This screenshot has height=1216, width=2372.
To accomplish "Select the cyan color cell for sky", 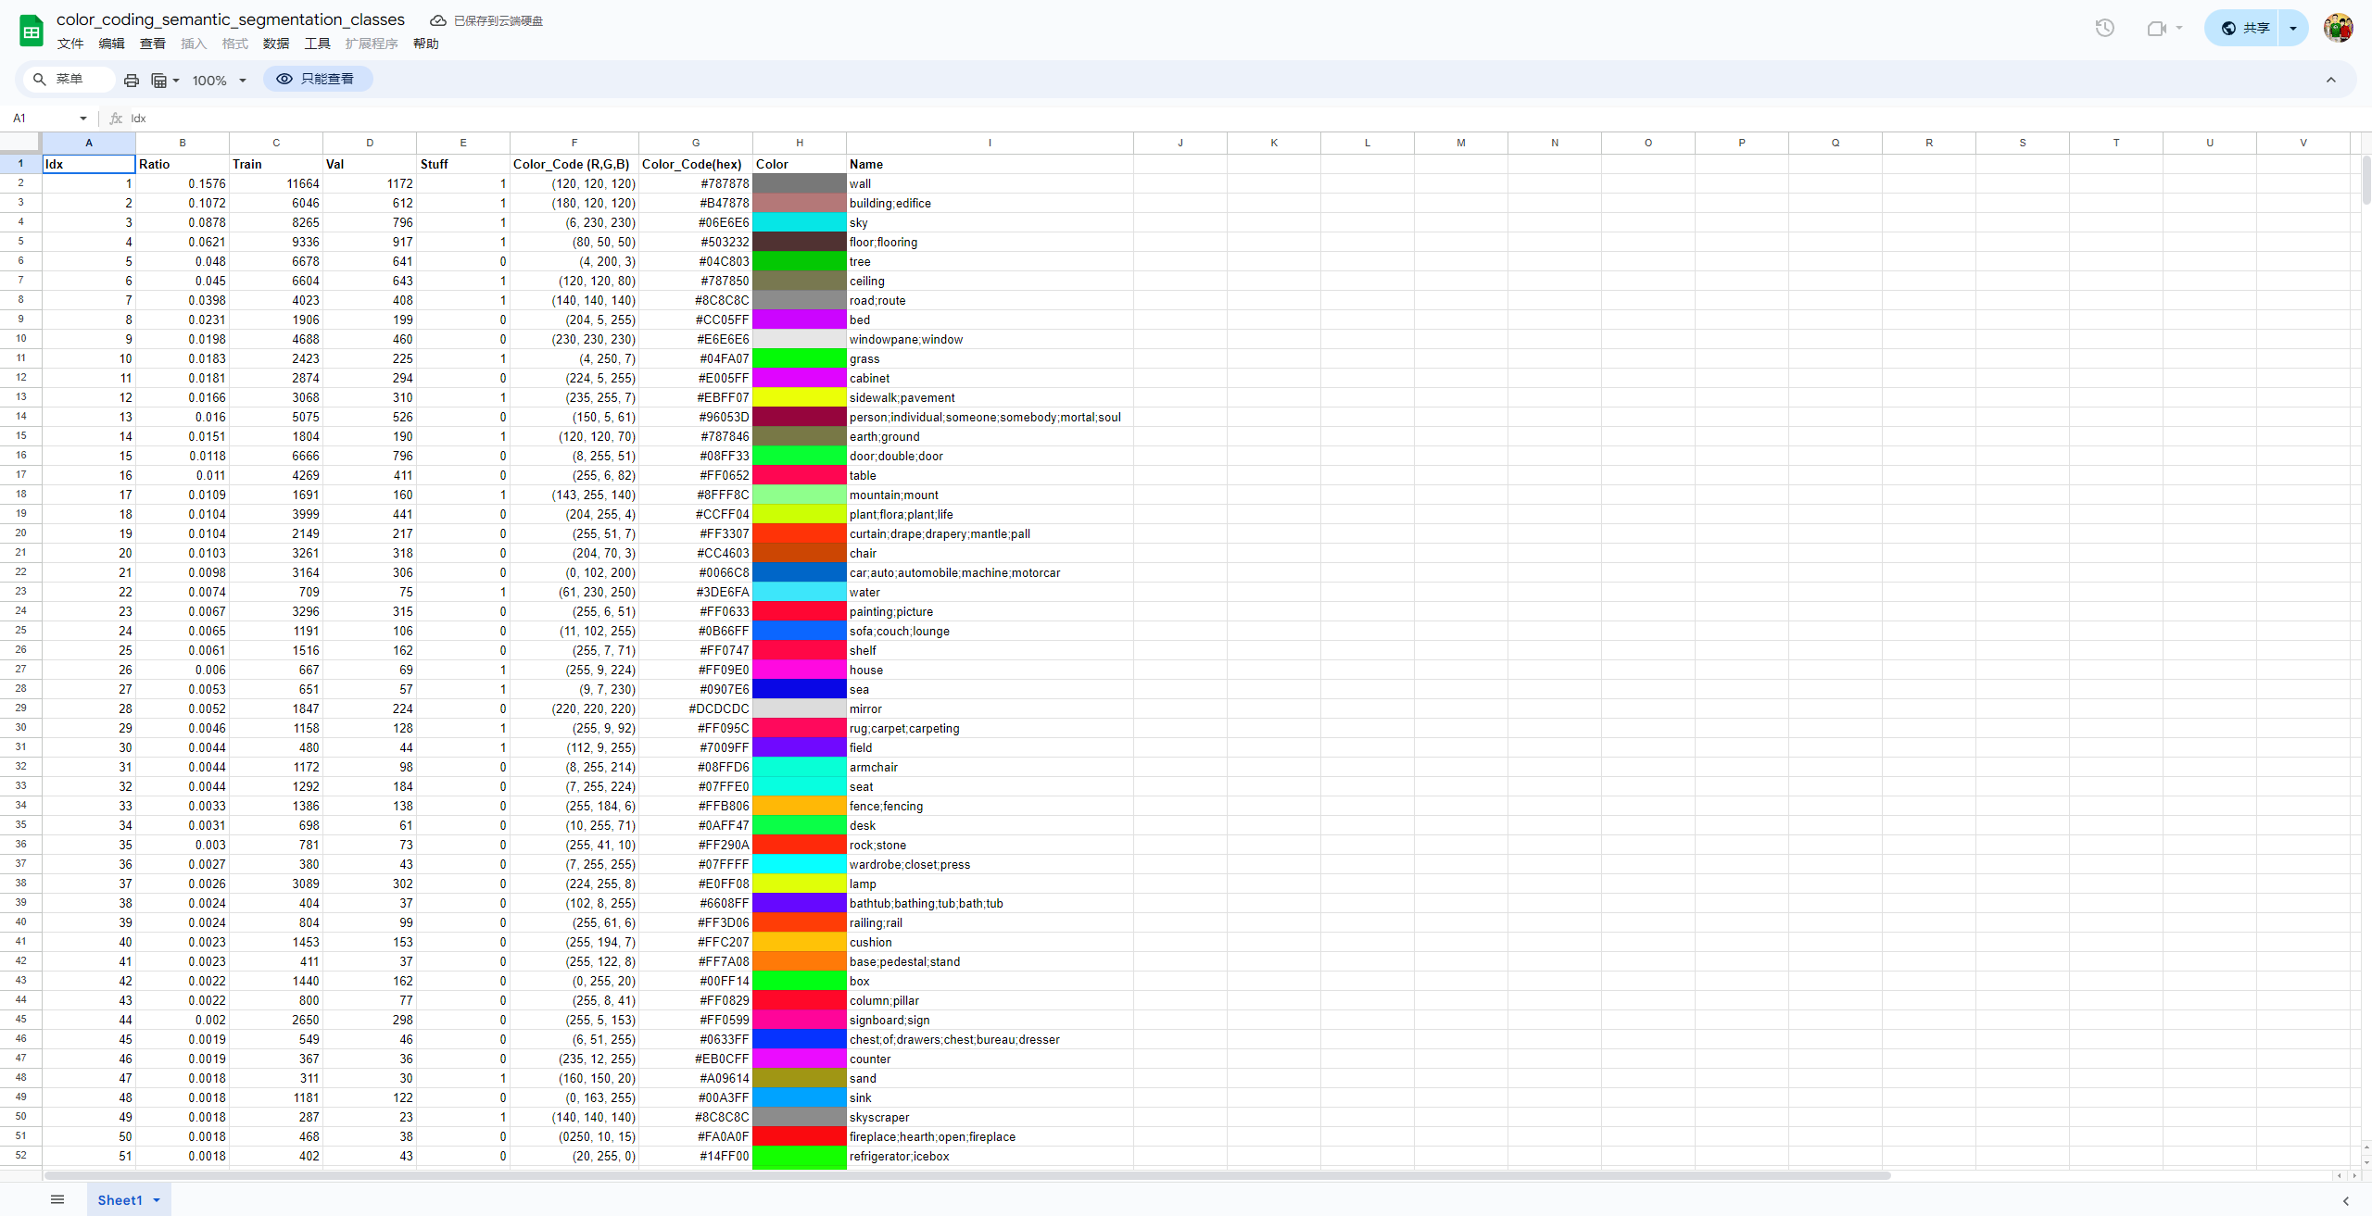I will (799, 222).
